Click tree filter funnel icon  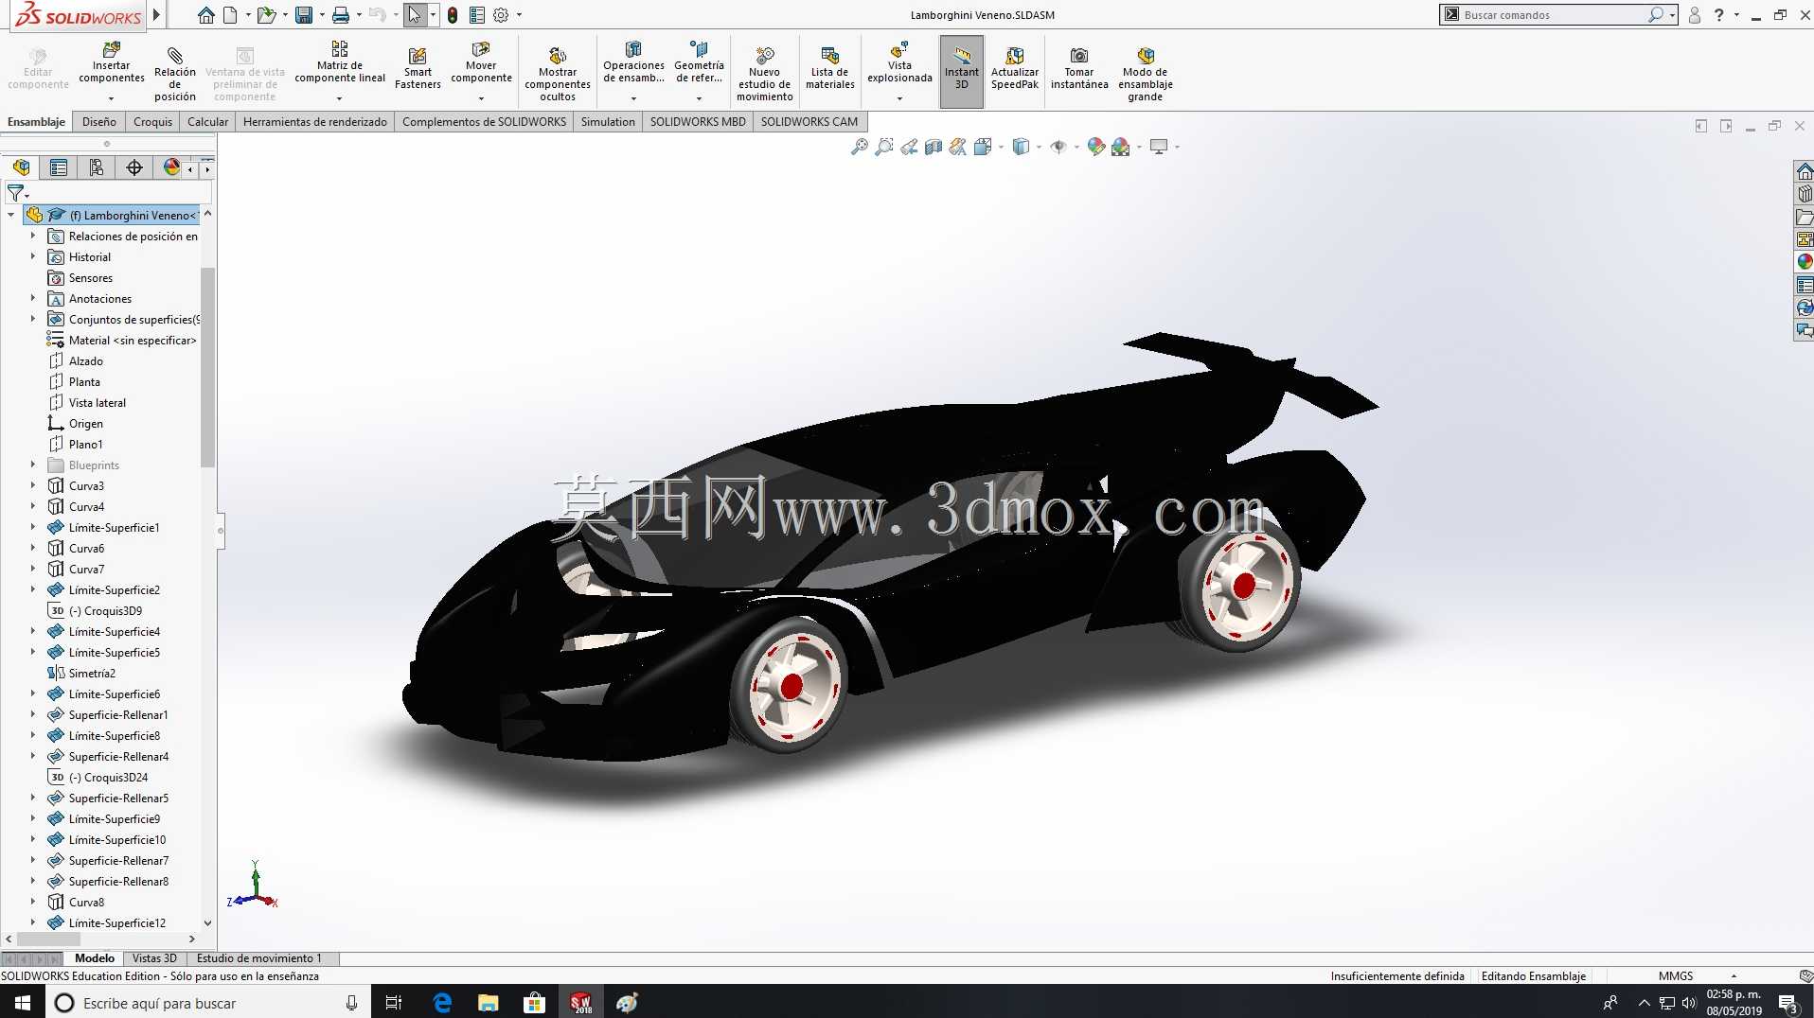pyautogui.click(x=16, y=193)
